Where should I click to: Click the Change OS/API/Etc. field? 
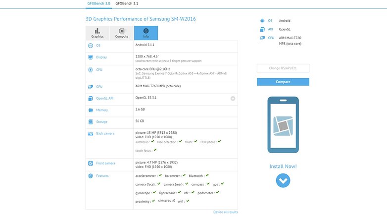click(283, 68)
